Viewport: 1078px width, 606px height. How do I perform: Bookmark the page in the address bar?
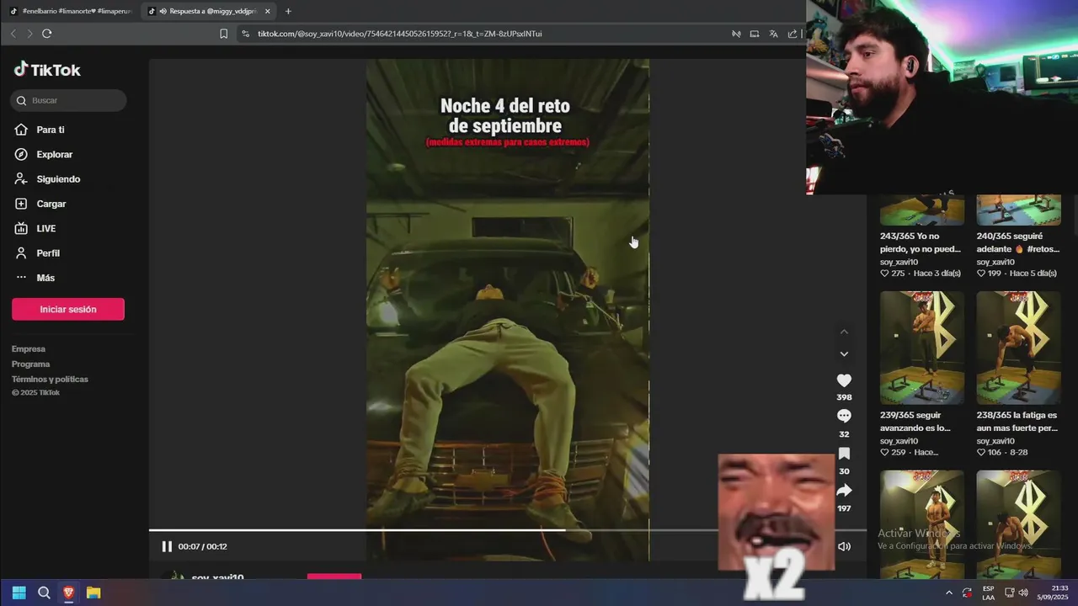click(223, 34)
